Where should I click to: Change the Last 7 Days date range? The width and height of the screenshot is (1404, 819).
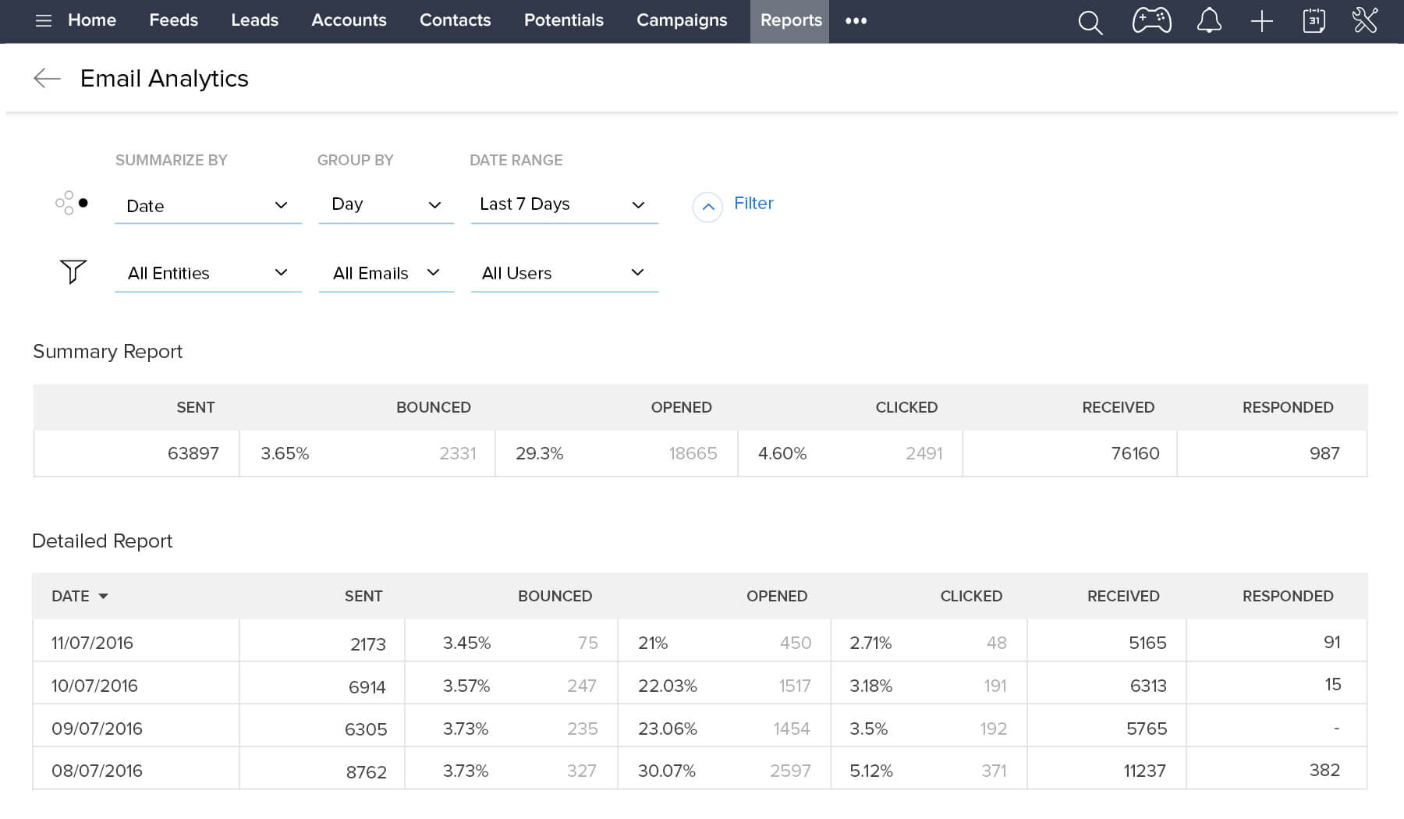[564, 204]
